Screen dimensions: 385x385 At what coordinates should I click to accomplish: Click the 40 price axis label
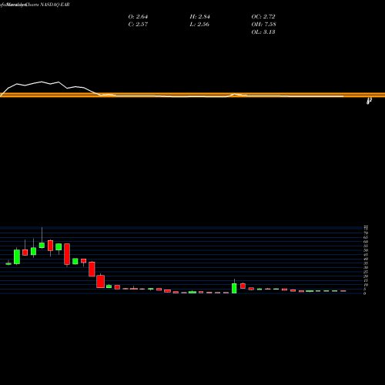[366, 259]
